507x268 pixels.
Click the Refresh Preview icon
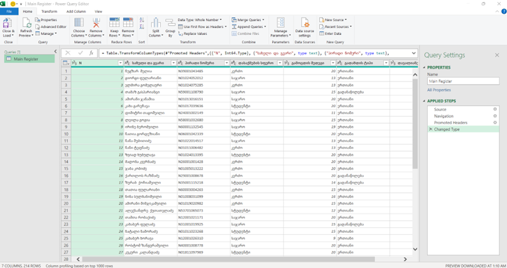coord(26,24)
